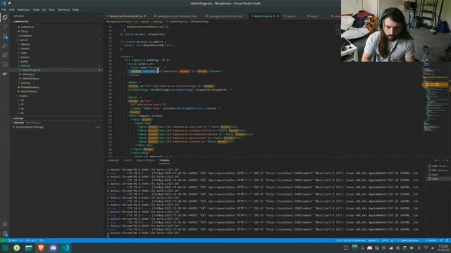Open SiteSettings.js in the file tree
The height and width of the screenshot is (253, 451).
pos(31,79)
